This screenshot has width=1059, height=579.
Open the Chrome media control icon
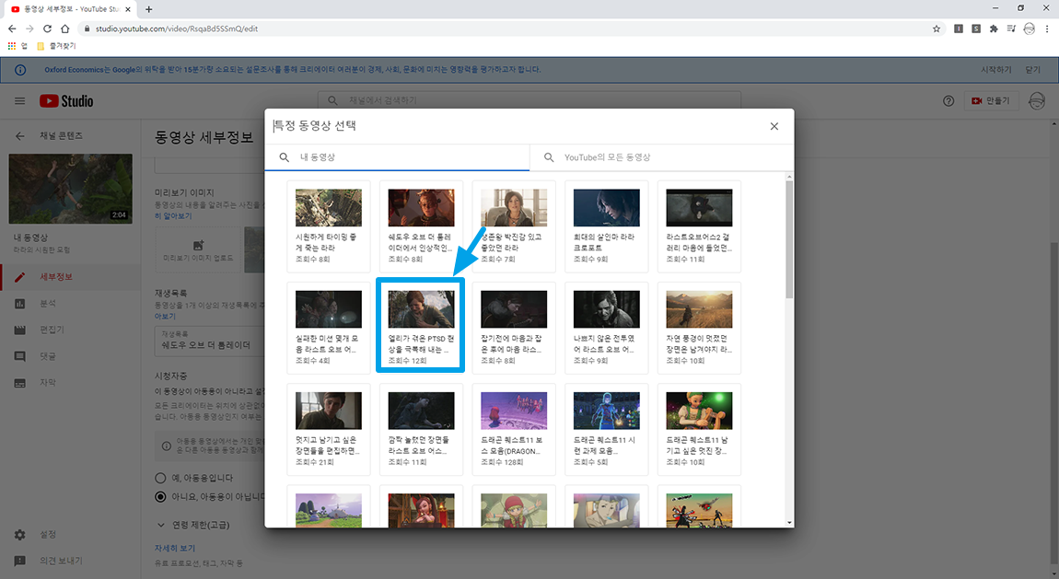1011,29
